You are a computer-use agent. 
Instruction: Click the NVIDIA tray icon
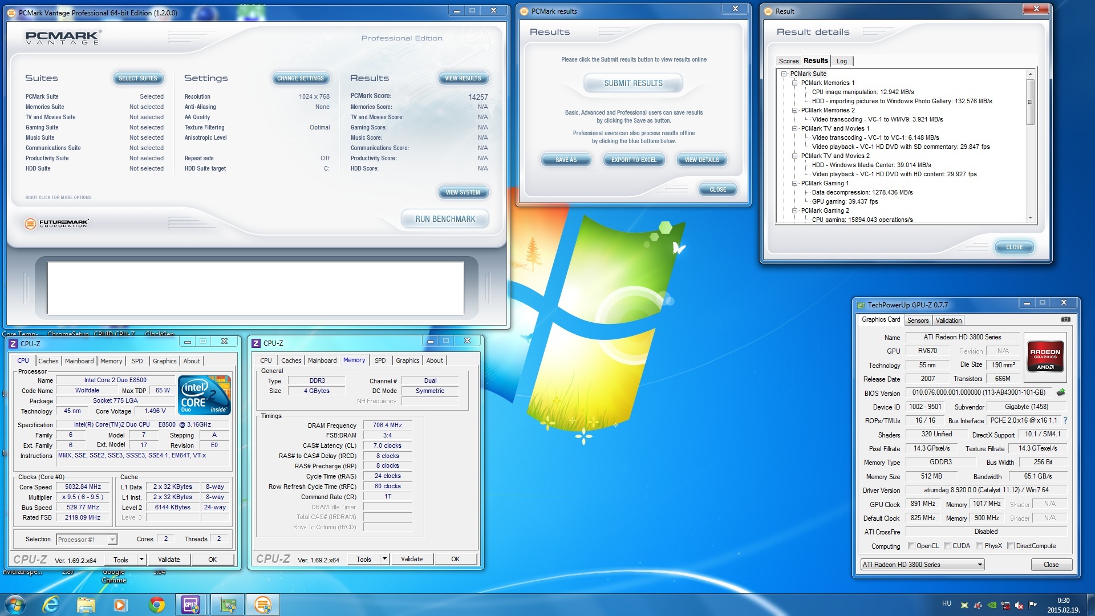coord(992,605)
